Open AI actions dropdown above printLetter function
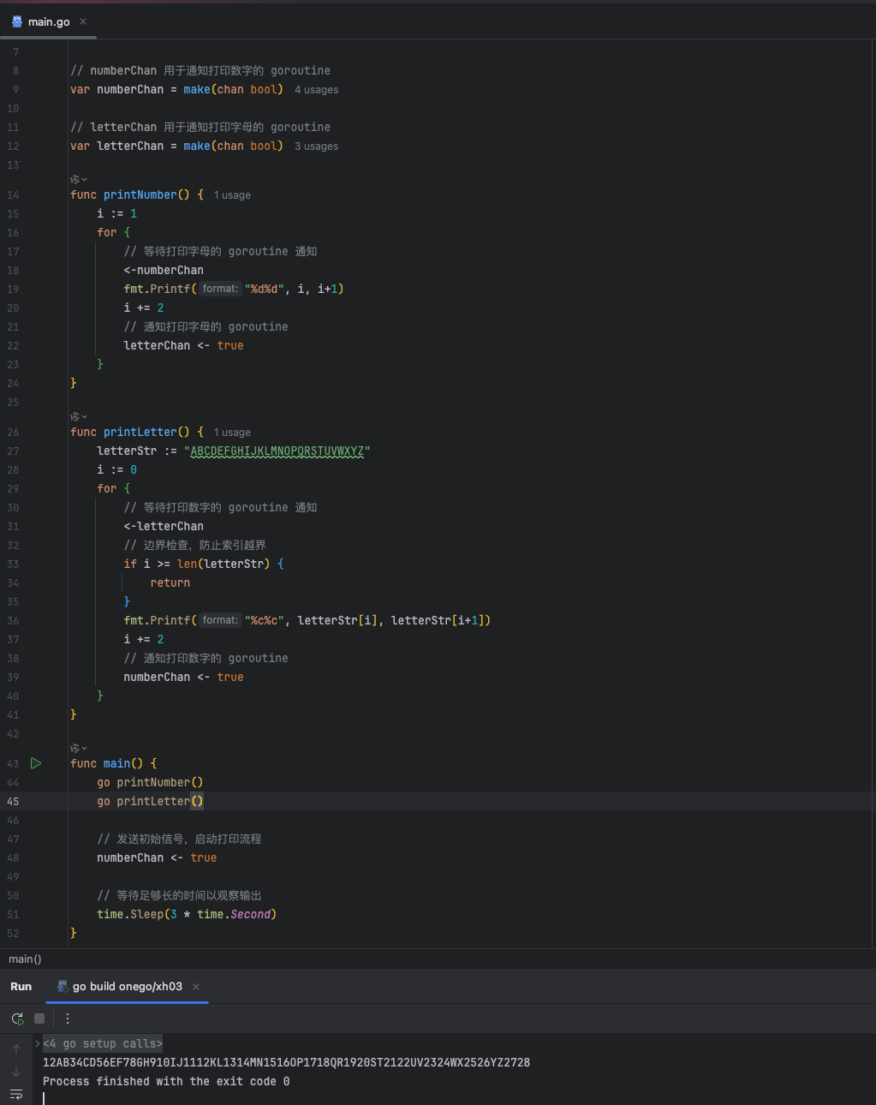The image size is (876, 1105). point(78,416)
